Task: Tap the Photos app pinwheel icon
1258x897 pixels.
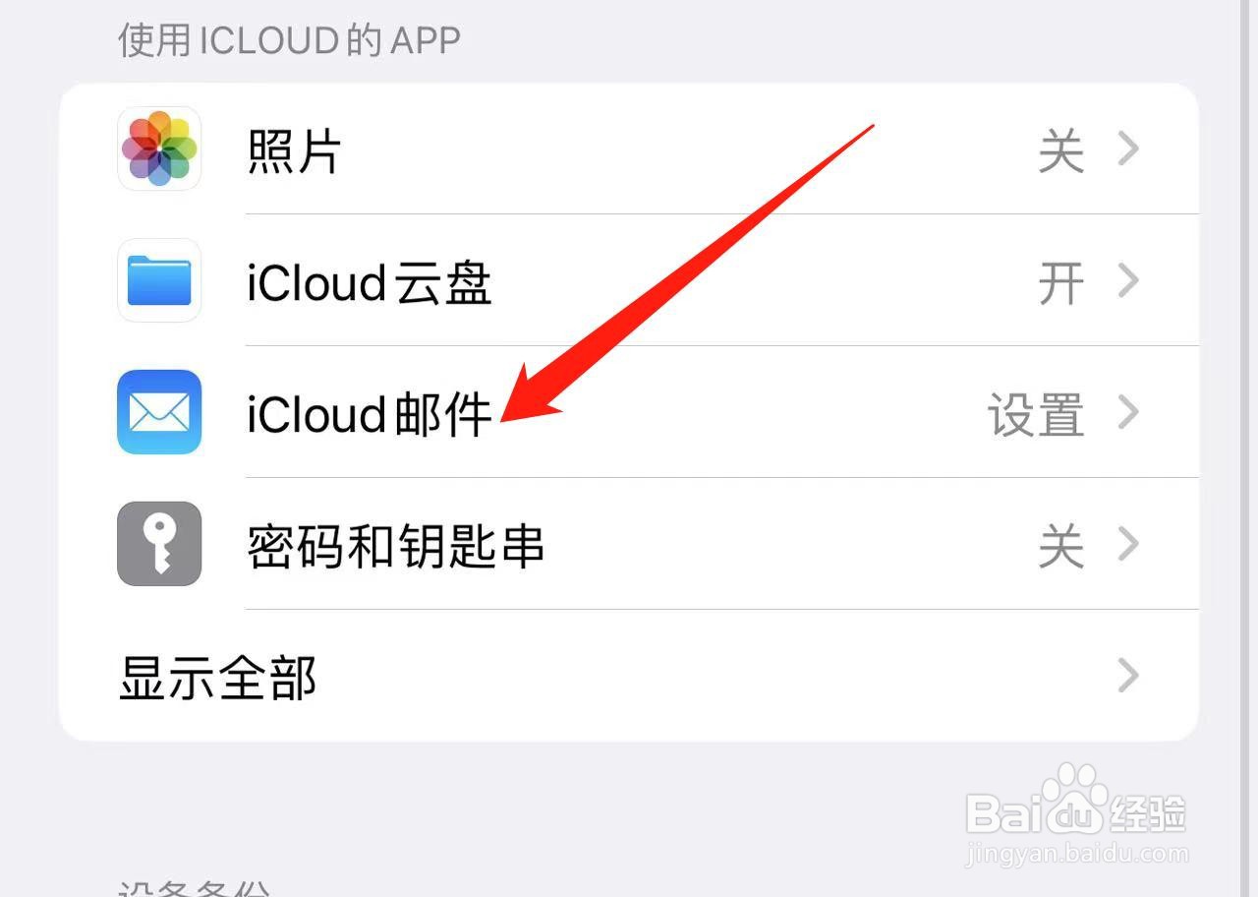Action: coord(159,149)
